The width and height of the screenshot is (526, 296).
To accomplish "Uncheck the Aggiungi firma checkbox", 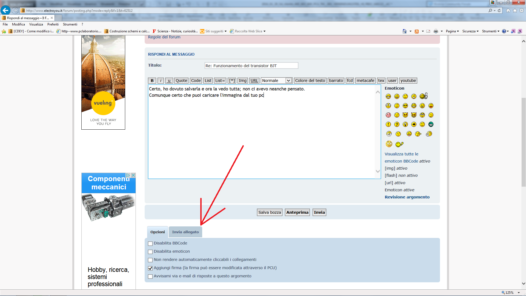I will tap(150, 268).
